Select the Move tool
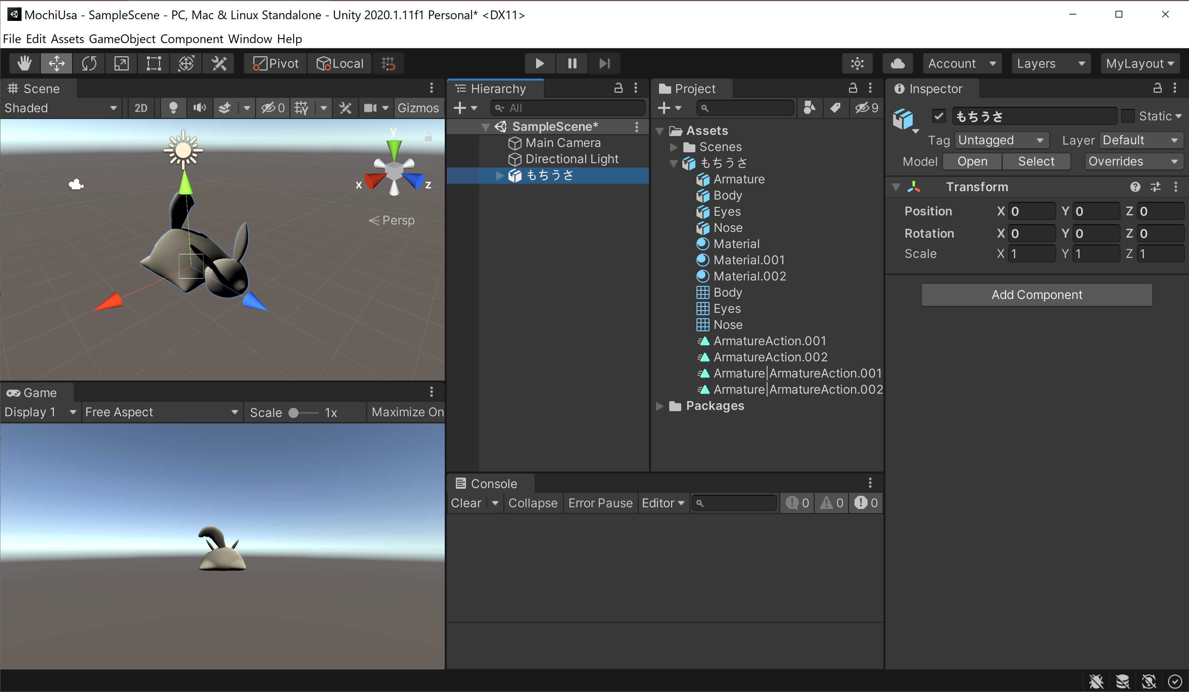 (x=57, y=63)
